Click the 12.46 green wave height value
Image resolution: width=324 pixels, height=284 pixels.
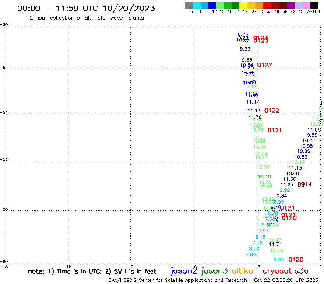click(x=298, y=162)
